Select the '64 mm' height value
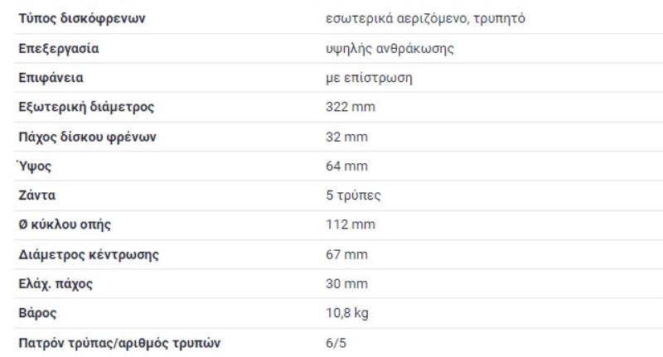The height and width of the screenshot is (357, 663). click(x=346, y=166)
